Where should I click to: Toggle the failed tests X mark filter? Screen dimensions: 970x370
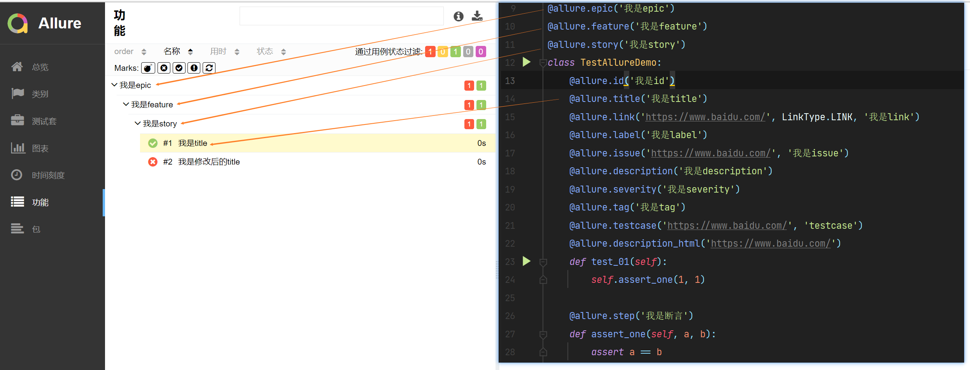coord(164,68)
